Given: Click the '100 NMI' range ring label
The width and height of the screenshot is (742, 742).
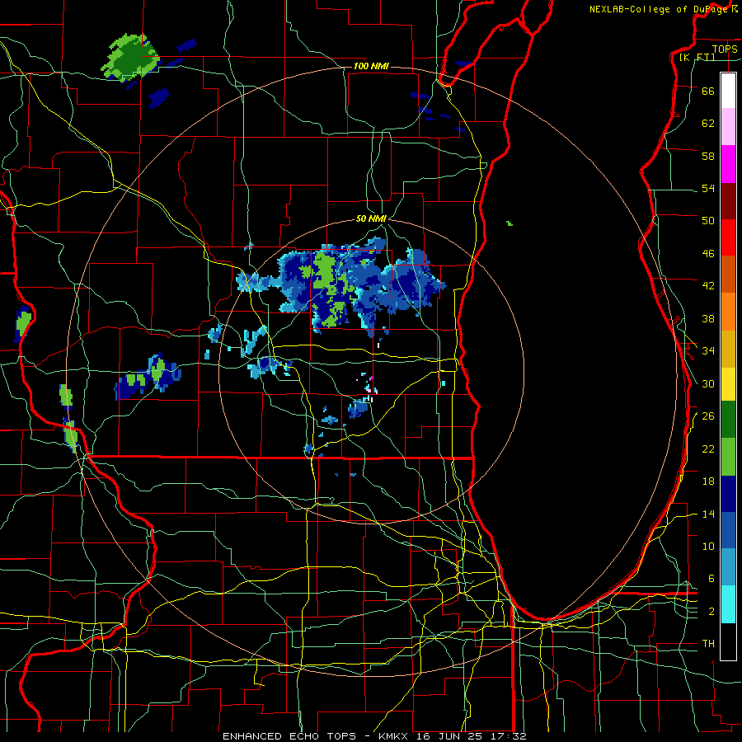Looking at the screenshot, I should click(371, 66).
